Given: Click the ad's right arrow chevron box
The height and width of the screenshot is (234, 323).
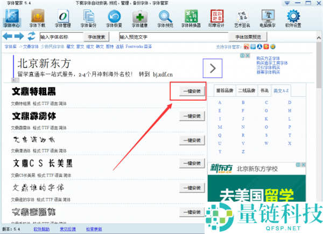Looking at the screenshot, I should [213, 68].
